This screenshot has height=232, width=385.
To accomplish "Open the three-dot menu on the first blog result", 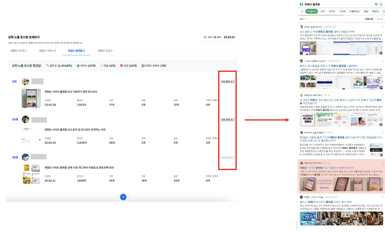I will pyautogui.click(x=382, y=27).
